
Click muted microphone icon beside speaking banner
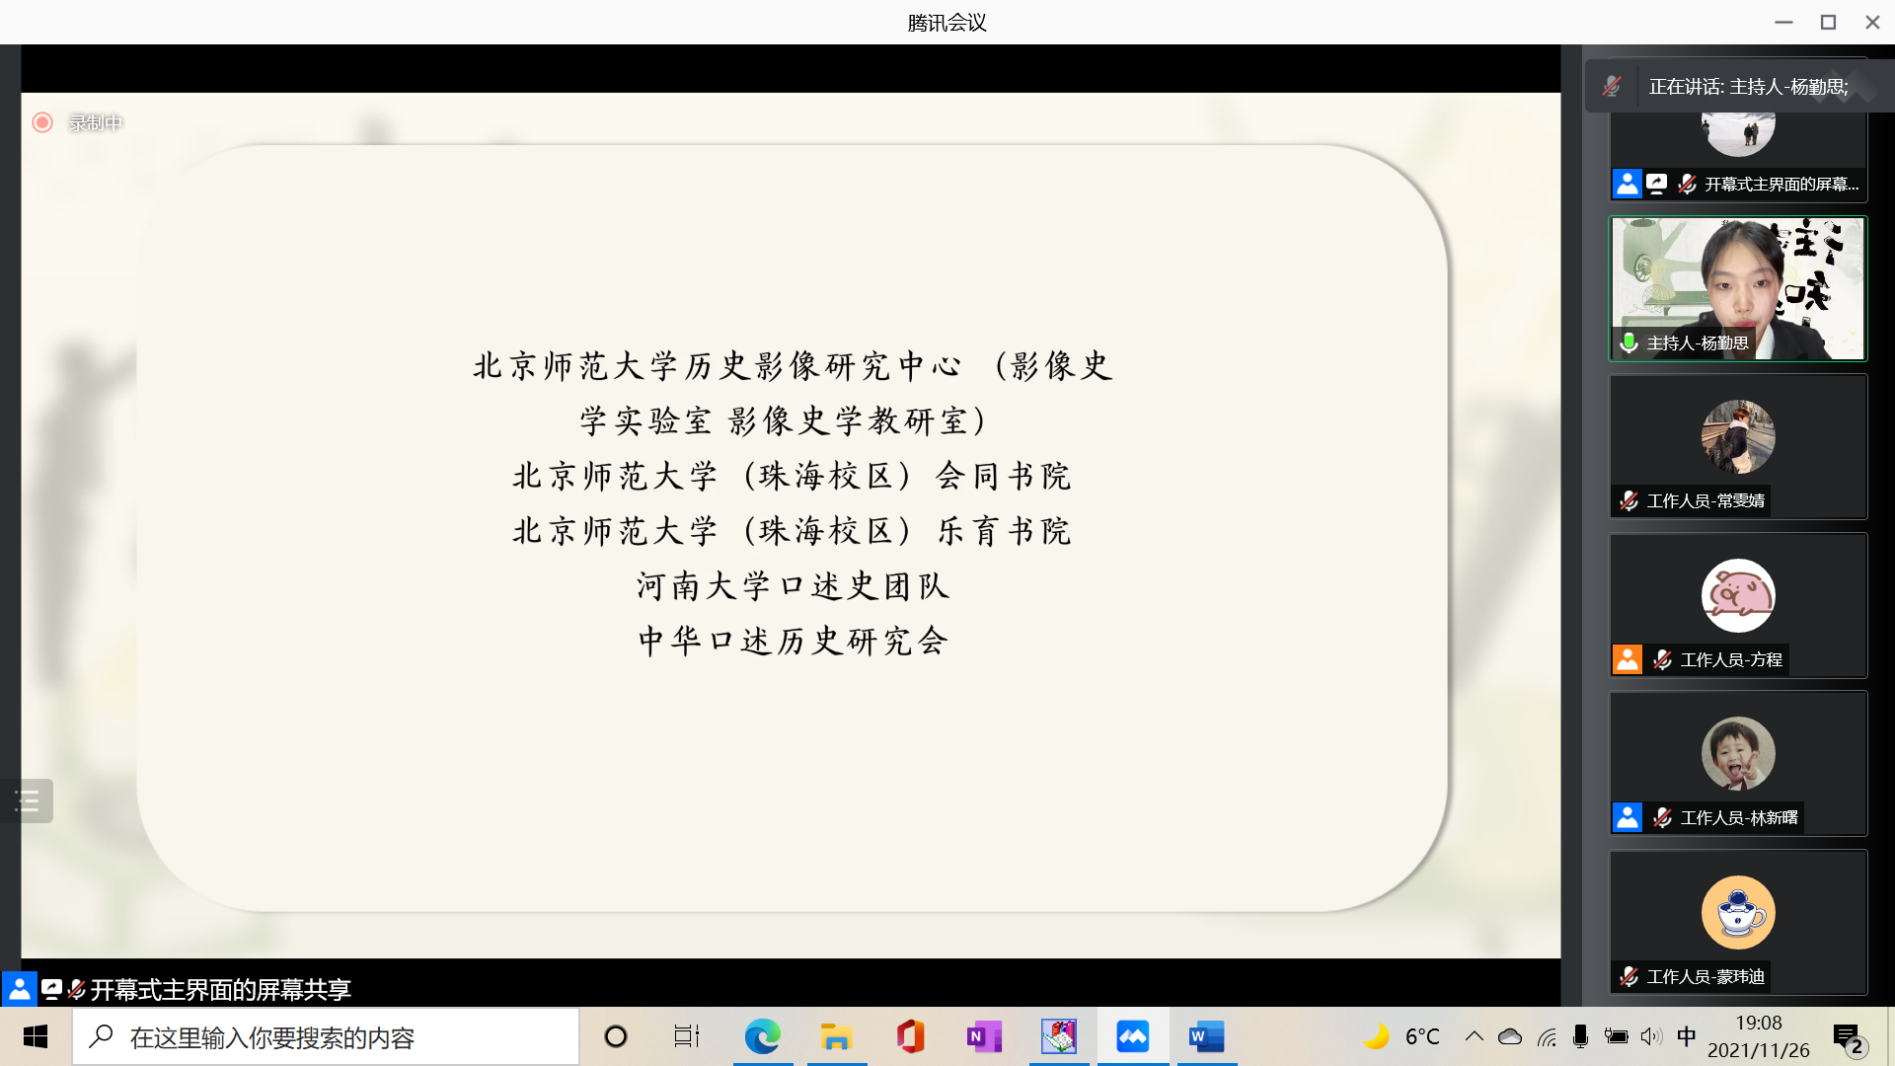1612,87
